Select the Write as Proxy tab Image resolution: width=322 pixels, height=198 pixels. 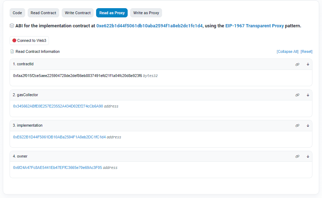[146, 13]
